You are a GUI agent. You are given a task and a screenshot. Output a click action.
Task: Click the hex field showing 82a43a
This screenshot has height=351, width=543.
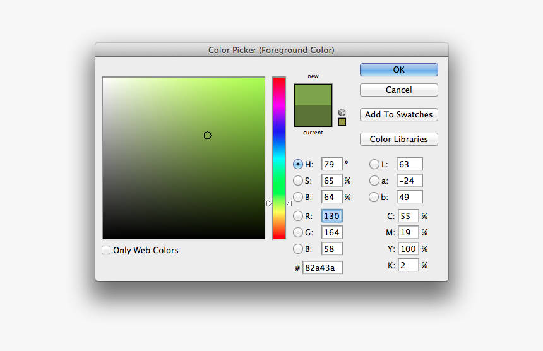pos(323,268)
